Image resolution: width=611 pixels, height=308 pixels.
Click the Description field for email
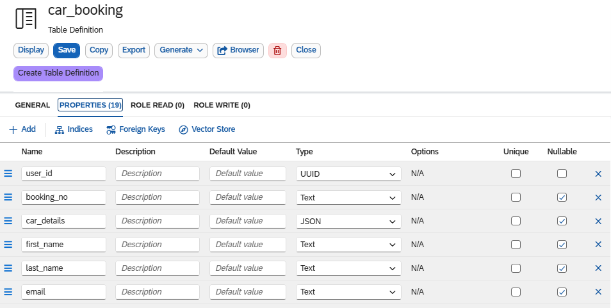[x=158, y=292]
